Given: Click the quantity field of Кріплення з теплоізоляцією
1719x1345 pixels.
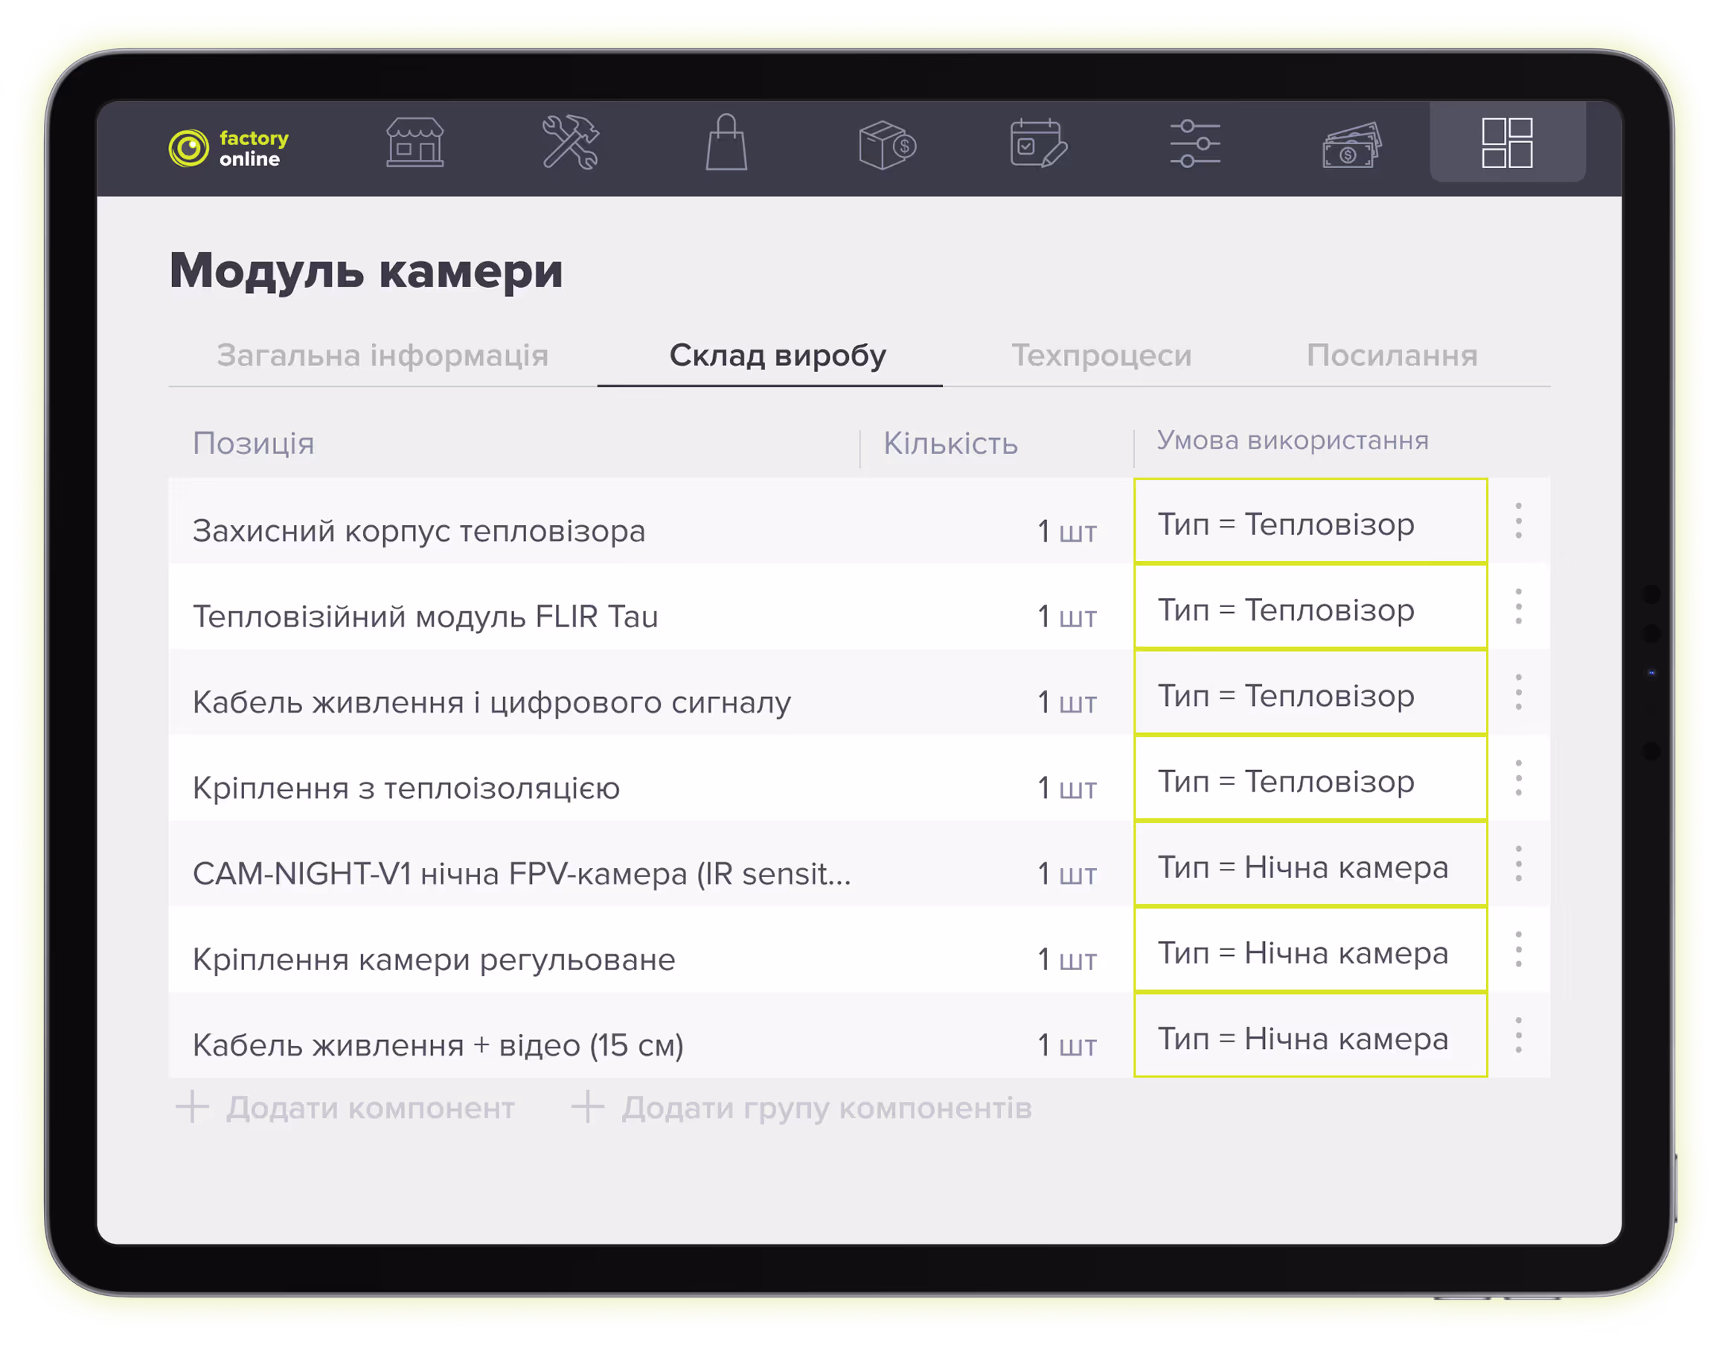Looking at the screenshot, I should [1067, 786].
